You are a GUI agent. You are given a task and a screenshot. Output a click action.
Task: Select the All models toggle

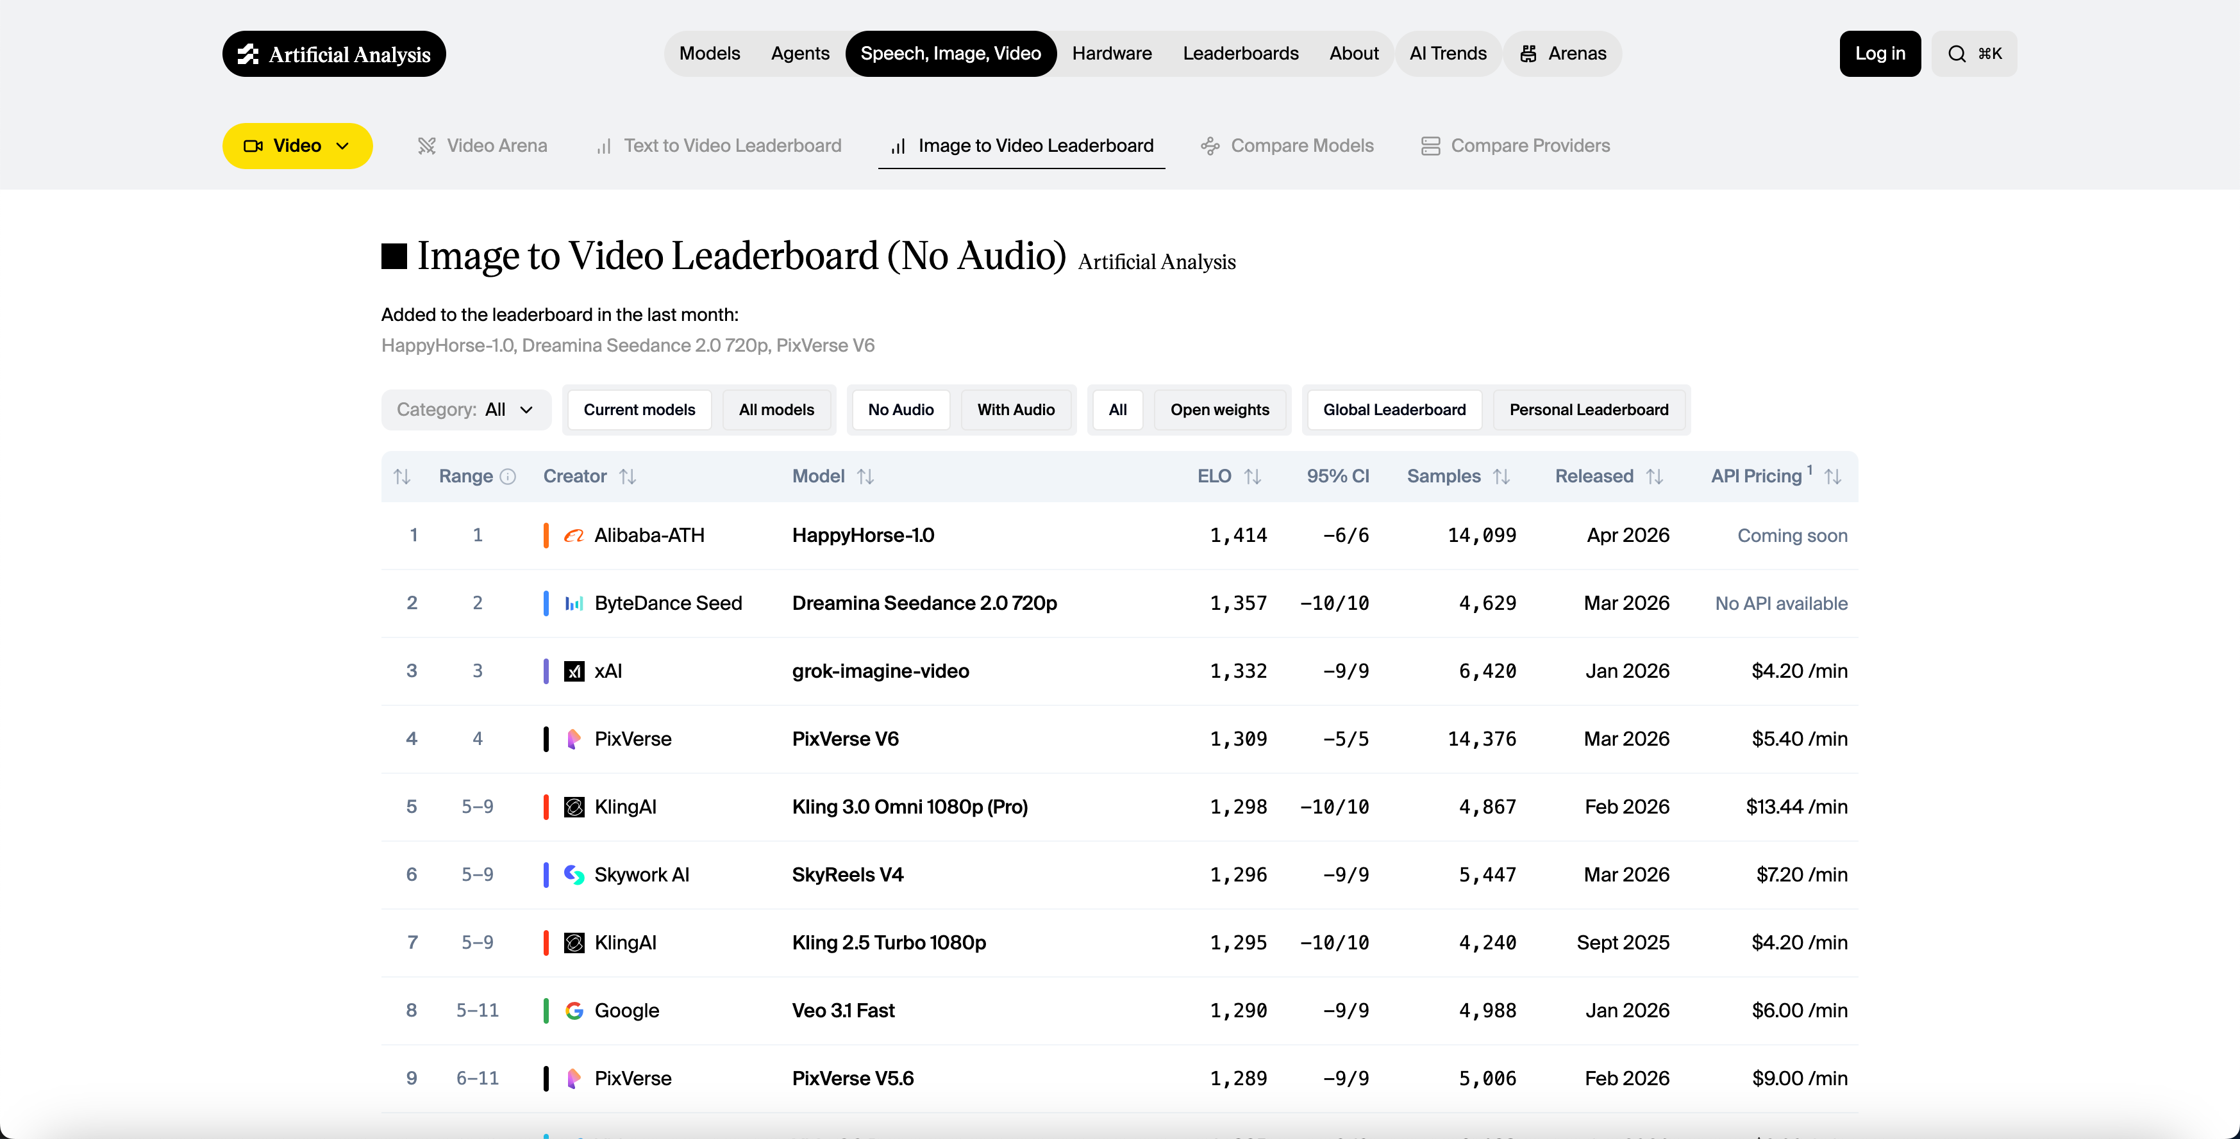click(776, 409)
